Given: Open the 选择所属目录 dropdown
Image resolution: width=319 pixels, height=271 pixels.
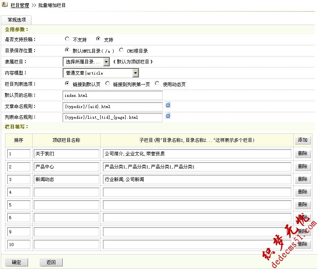Looking at the screenshot, I should pos(86,62).
